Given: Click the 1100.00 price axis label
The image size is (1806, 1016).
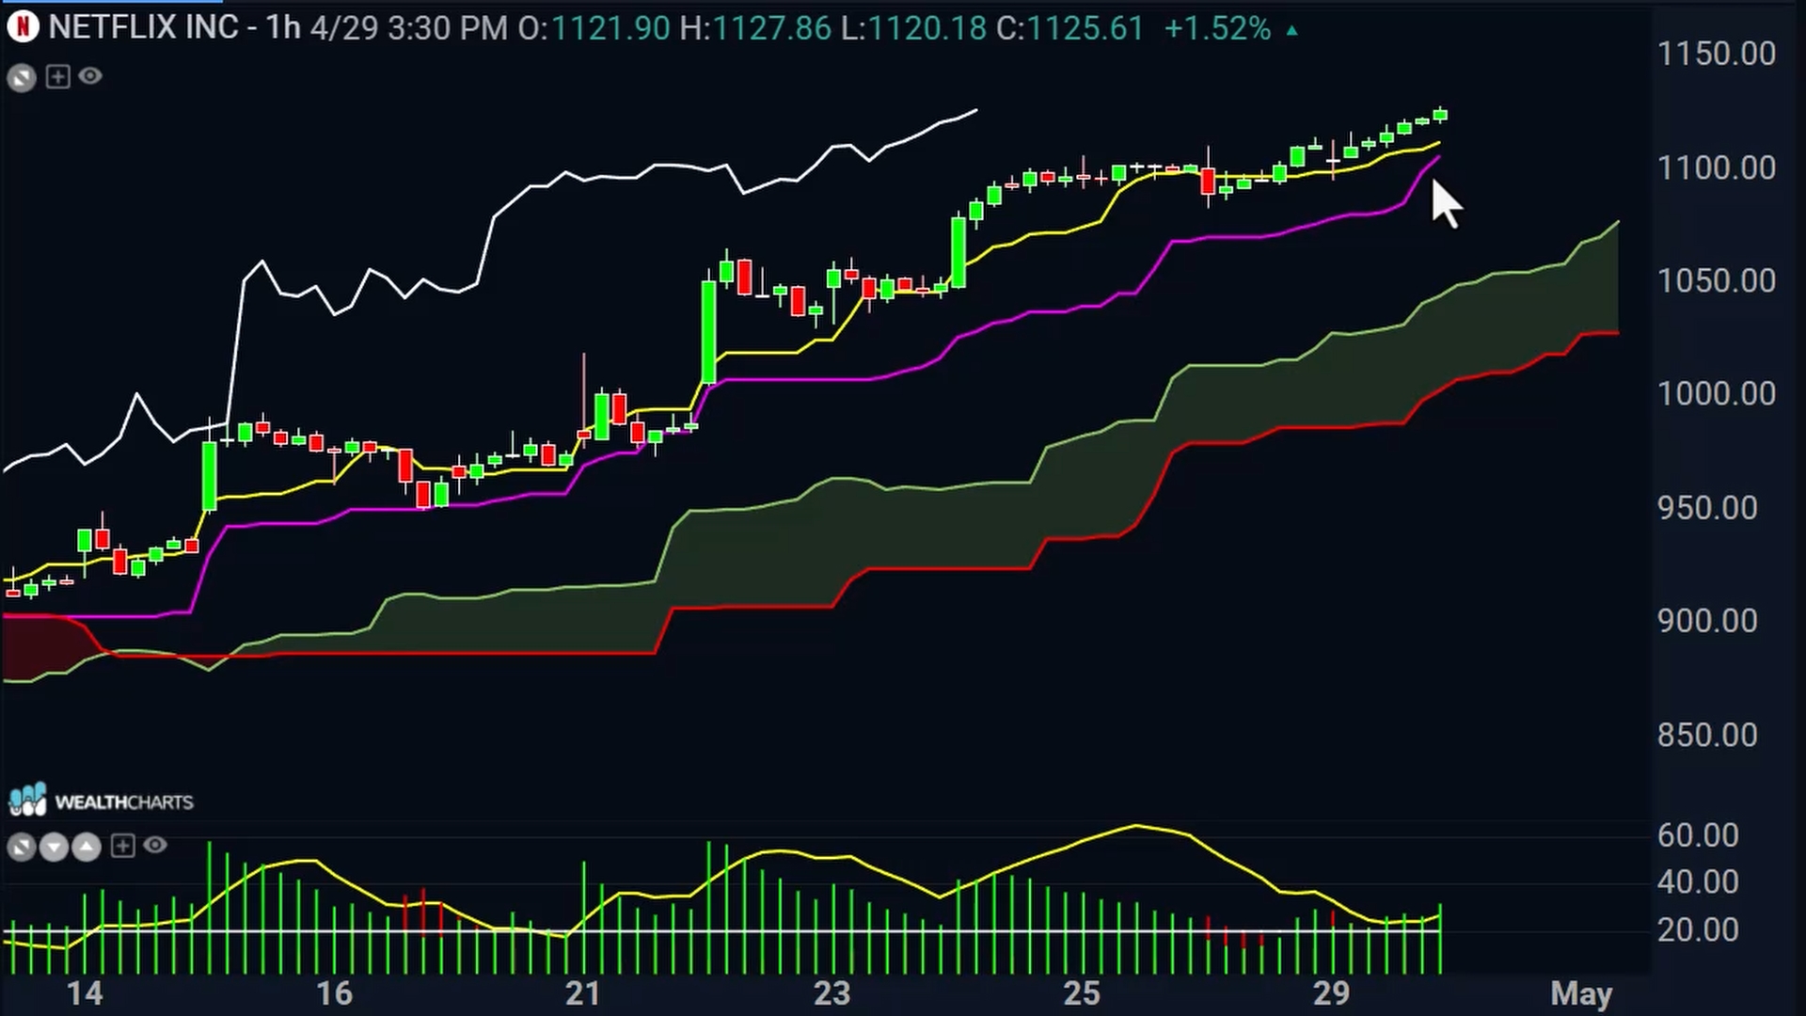Looking at the screenshot, I should click(x=1717, y=168).
